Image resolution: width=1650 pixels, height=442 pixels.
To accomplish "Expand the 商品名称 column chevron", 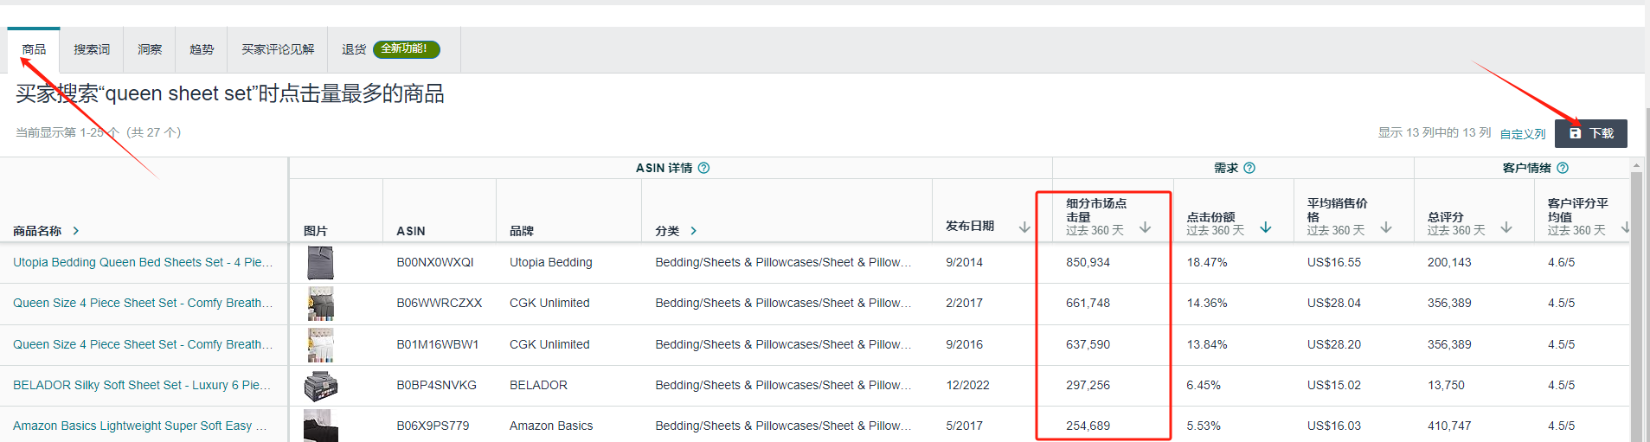I will click(76, 231).
